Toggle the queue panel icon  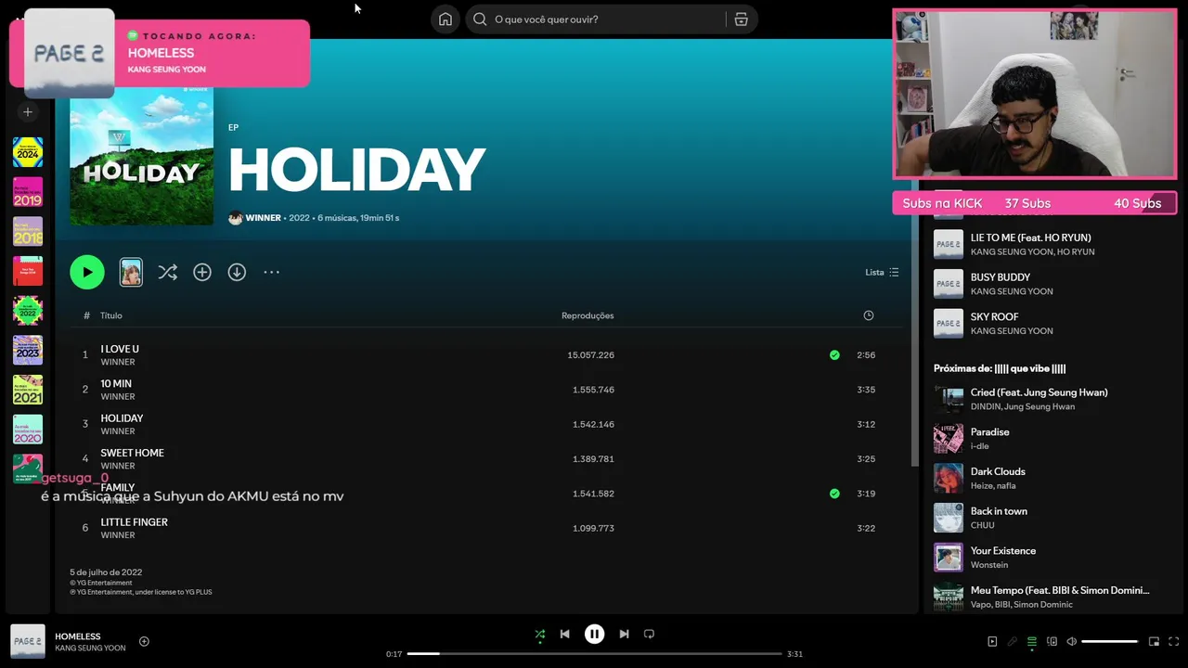point(1031,641)
